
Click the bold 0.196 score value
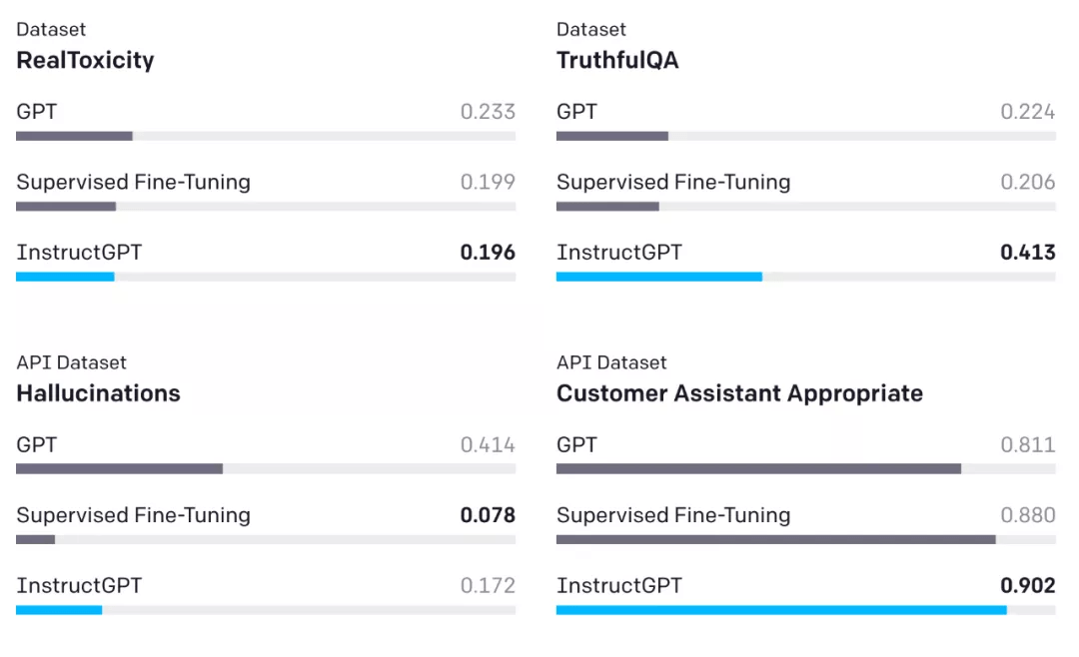[x=488, y=253]
